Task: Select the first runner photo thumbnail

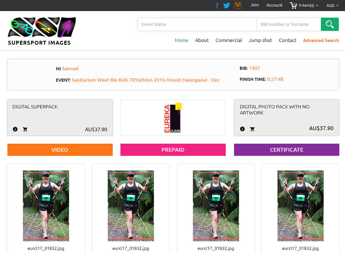Action: (x=46, y=206)
